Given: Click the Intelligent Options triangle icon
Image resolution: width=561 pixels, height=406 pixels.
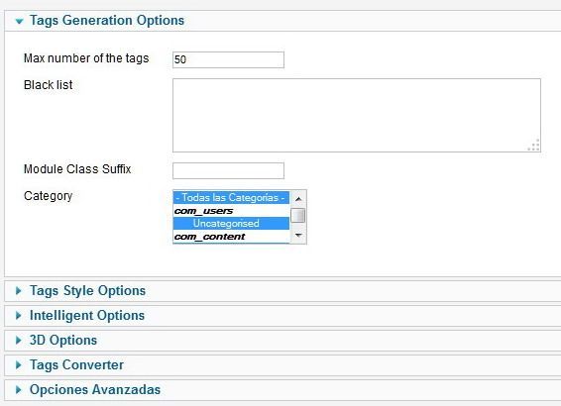Looking at the screenshot, I should coord(19,316).
